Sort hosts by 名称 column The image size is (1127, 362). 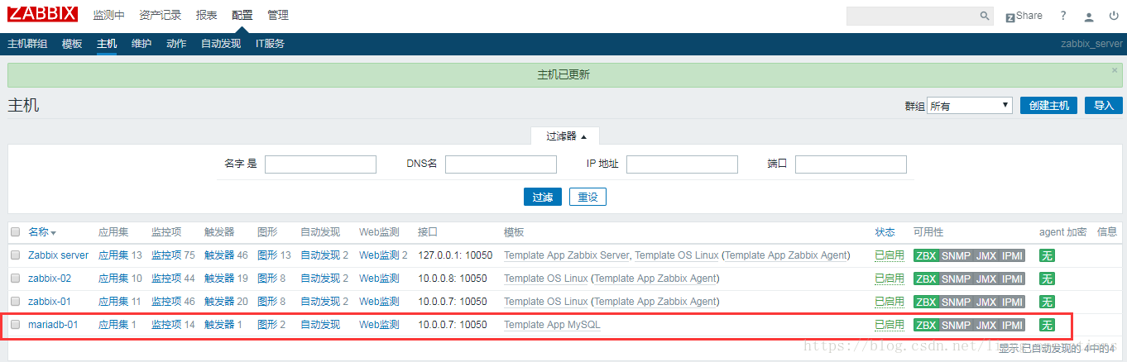click(42, 232)
